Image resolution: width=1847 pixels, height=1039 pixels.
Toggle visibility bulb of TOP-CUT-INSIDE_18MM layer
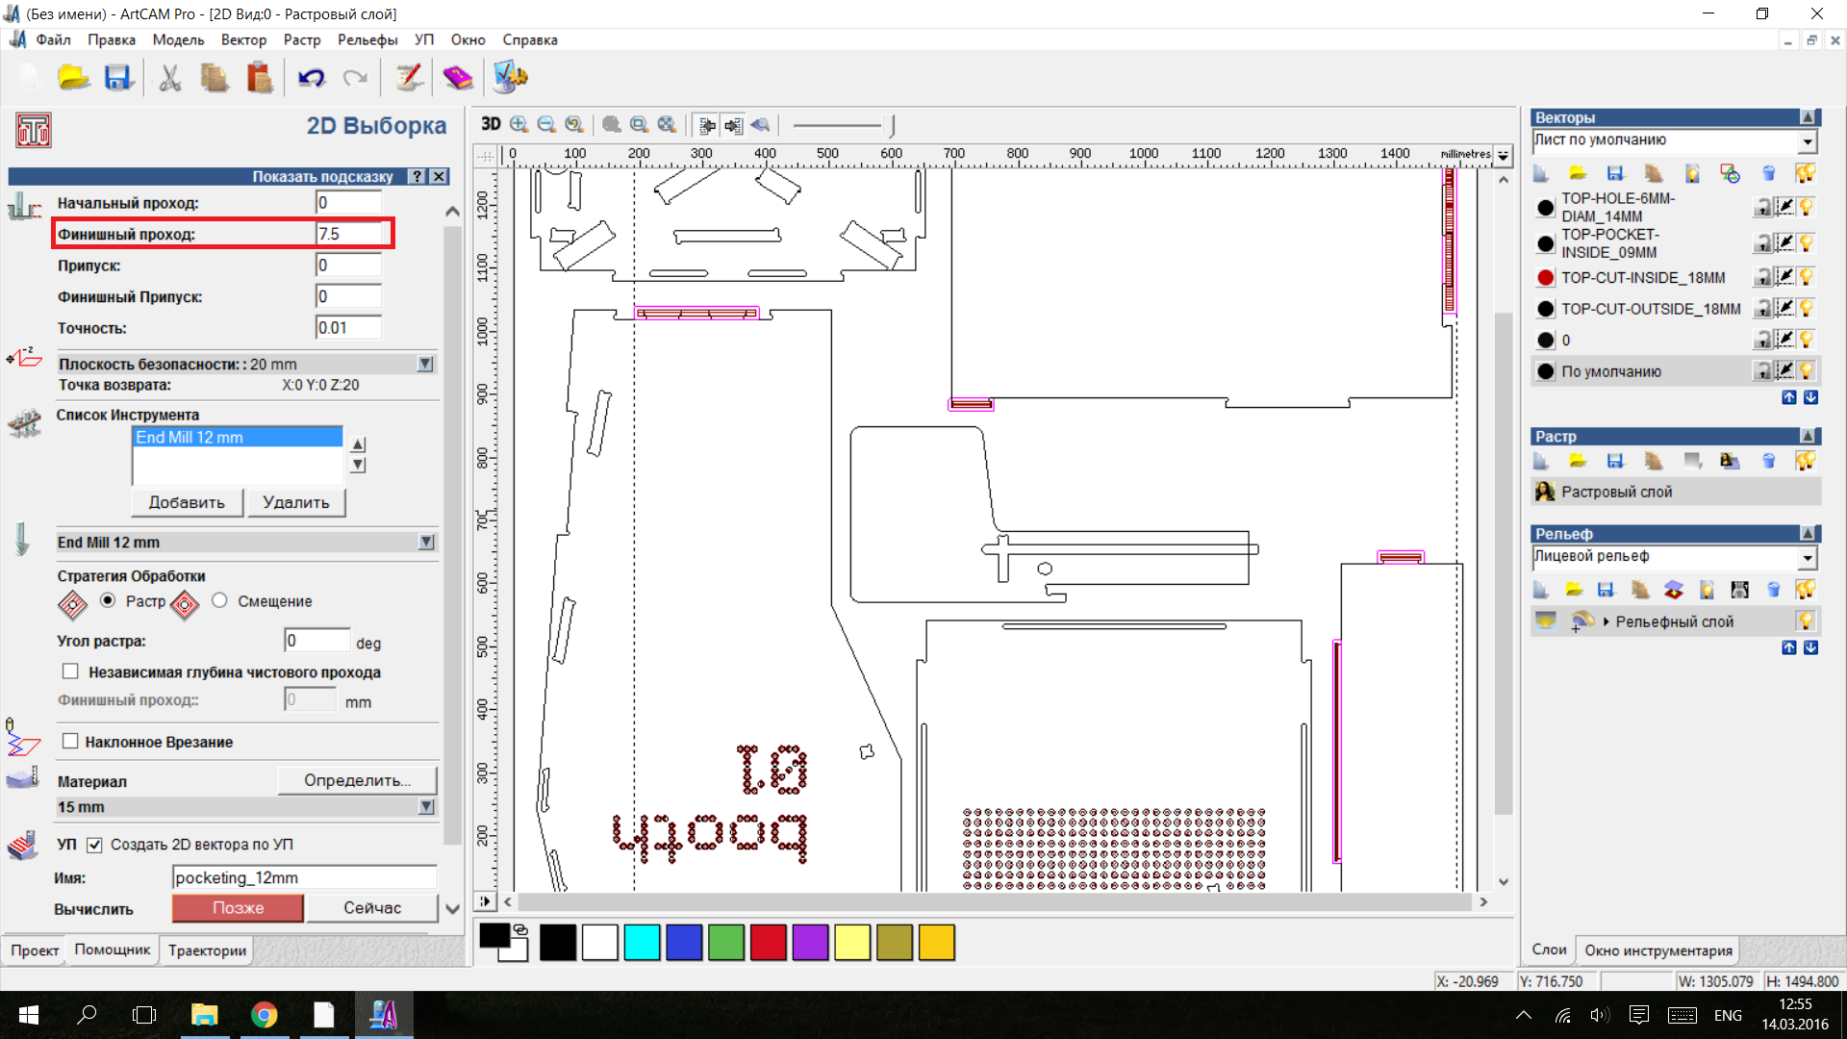[x=1807, y=277]
